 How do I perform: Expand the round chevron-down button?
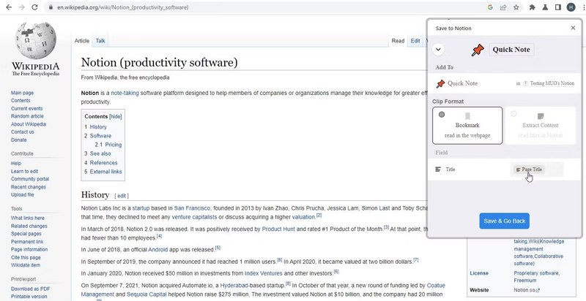click(x=438, y=49)
